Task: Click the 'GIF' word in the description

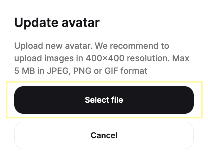Action: [111, 71]
